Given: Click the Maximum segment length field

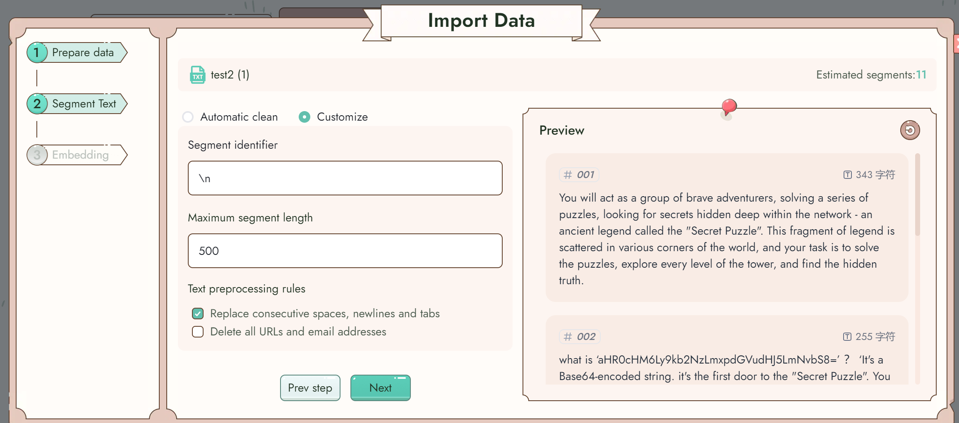Looking at the screenshot, I should click(345, 251).
